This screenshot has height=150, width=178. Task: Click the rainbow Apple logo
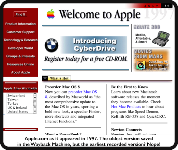pyautogui.click(x=51, y=14)
